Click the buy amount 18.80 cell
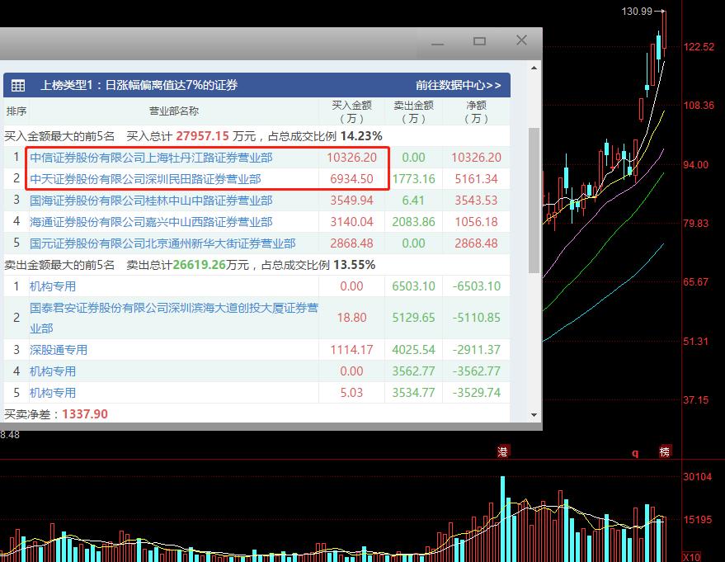 (351, 318)
